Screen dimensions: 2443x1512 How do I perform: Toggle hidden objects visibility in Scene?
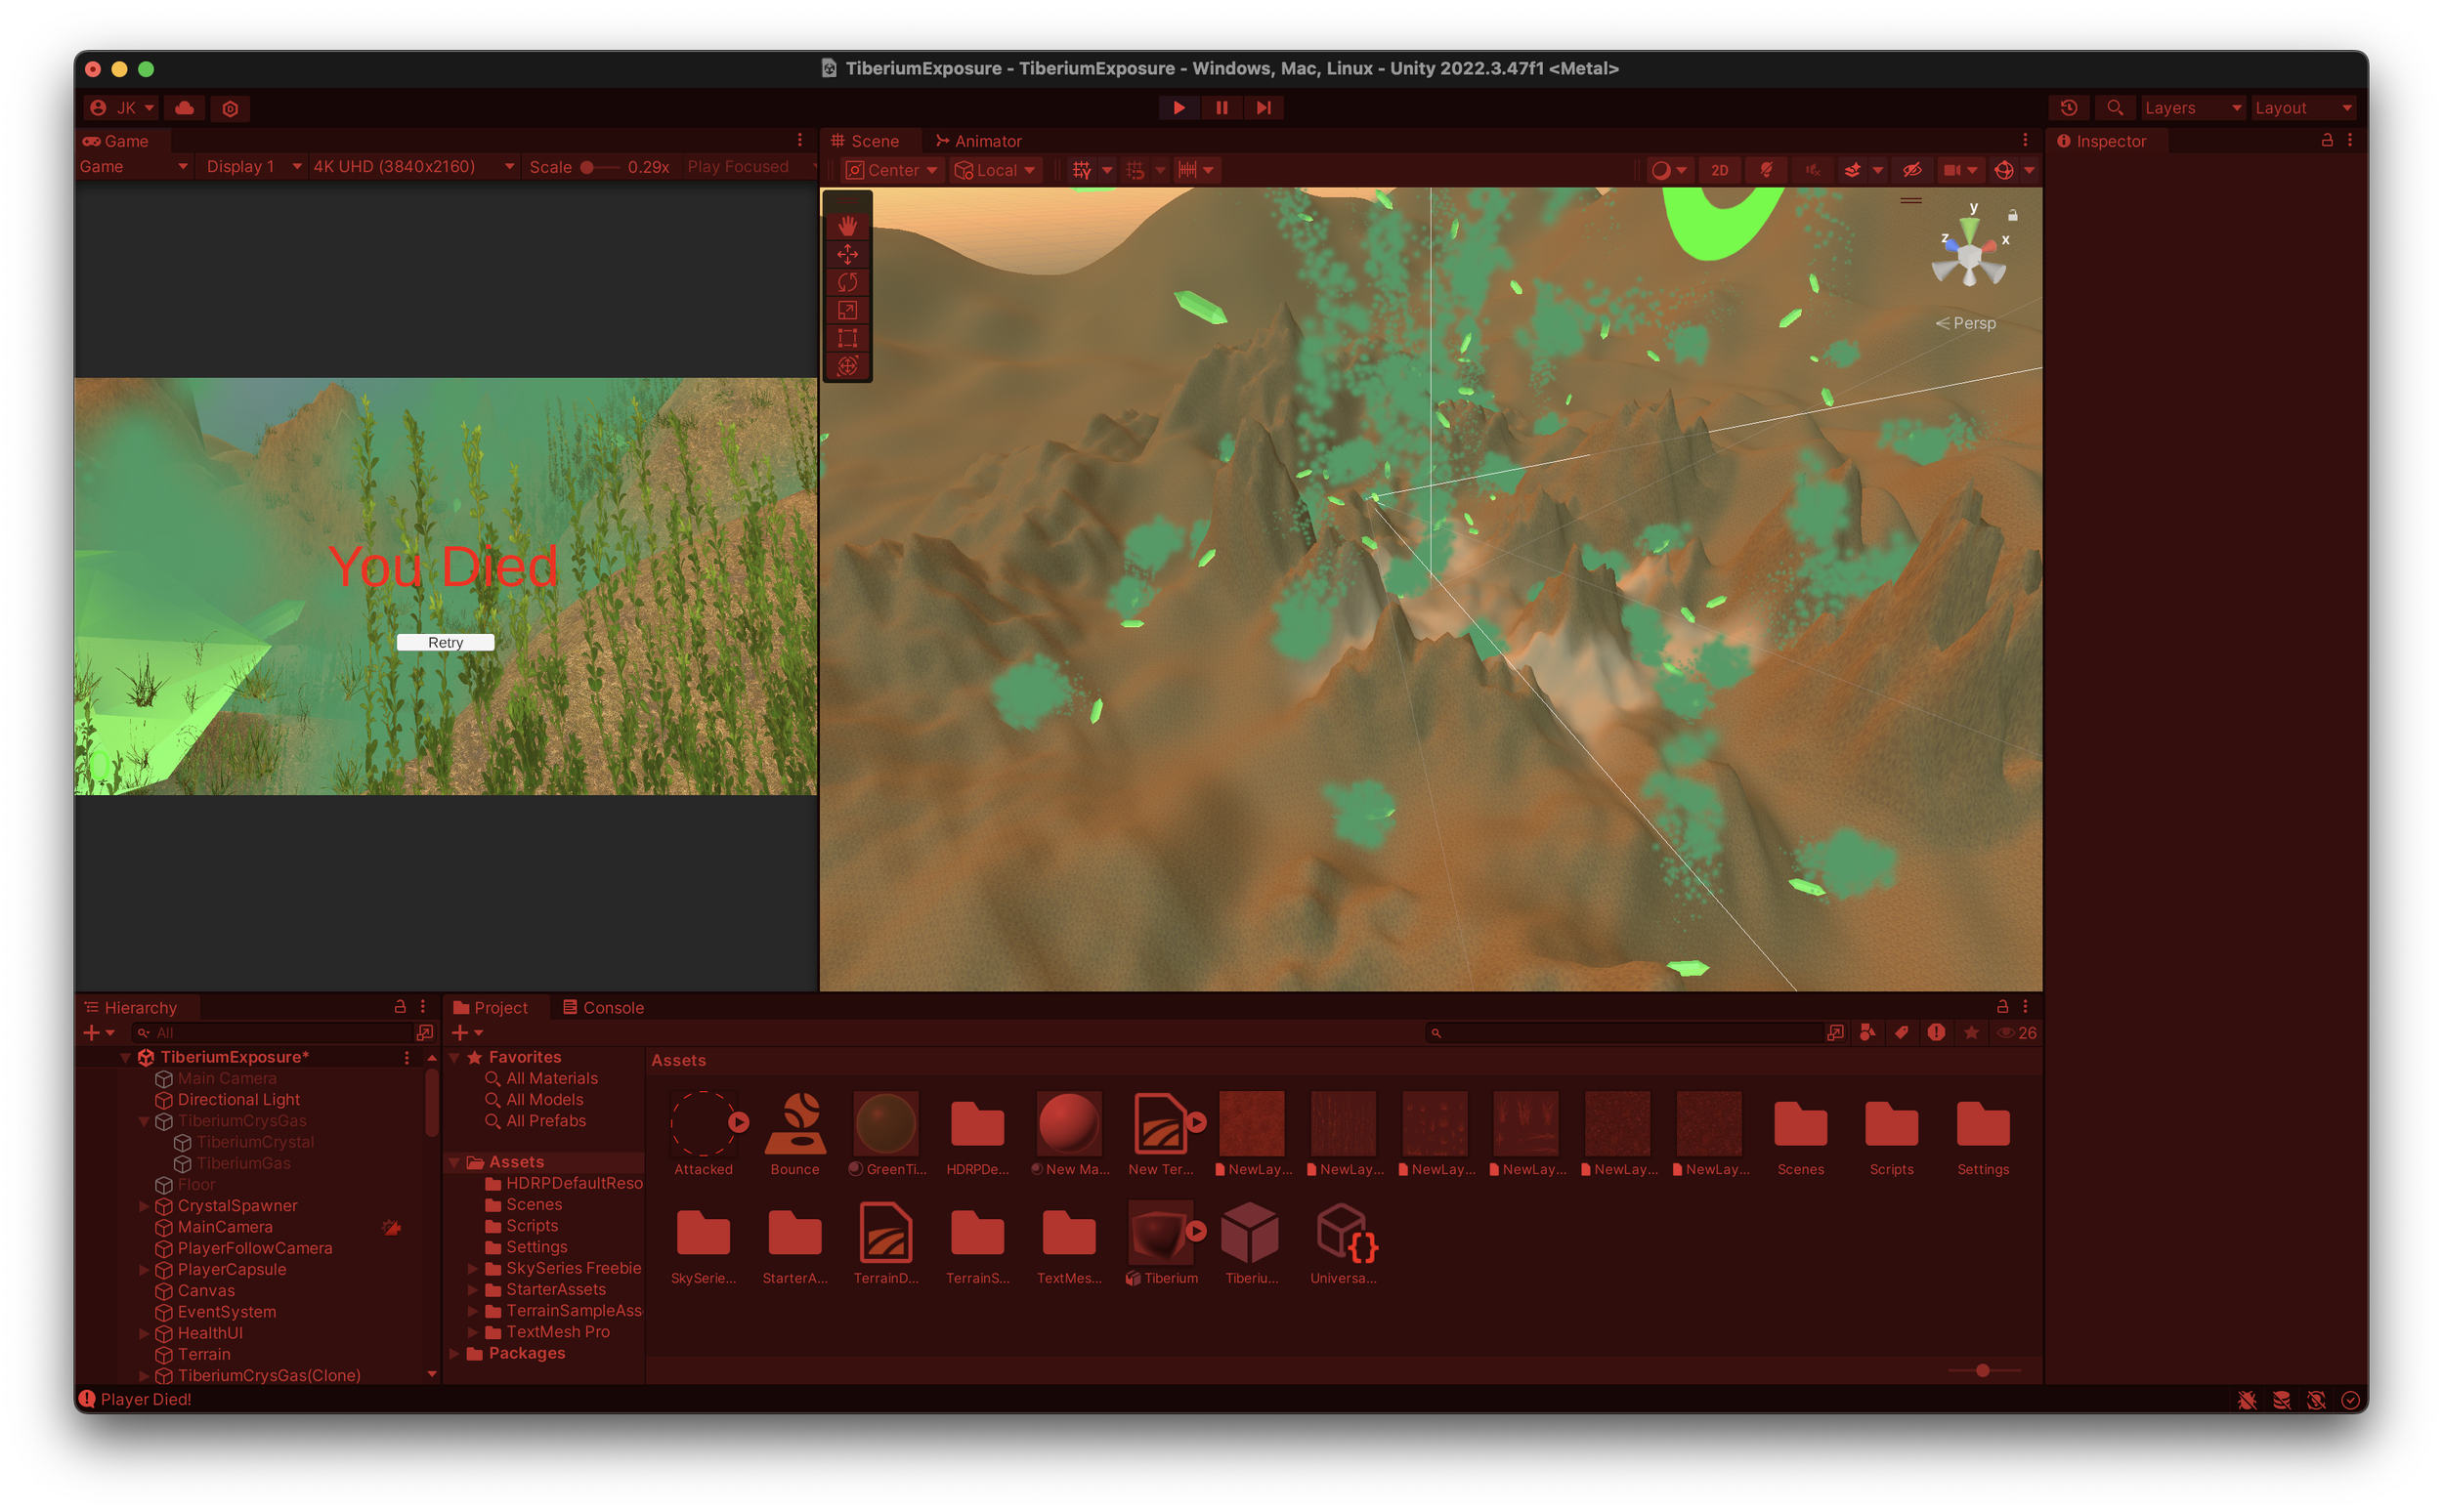1911,170
